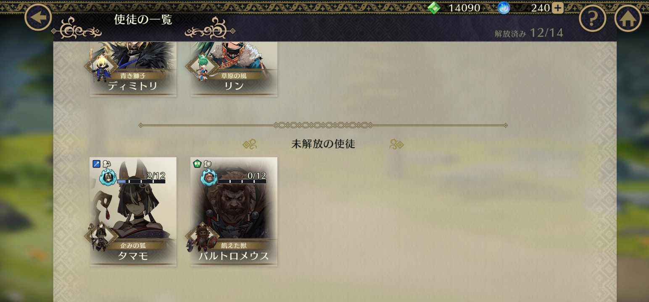Open the タマモ character card
This screenshot has height=302, width=649.
tap(133, 211)
